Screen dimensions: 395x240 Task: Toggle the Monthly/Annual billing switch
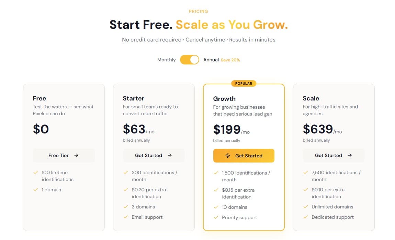189,60
